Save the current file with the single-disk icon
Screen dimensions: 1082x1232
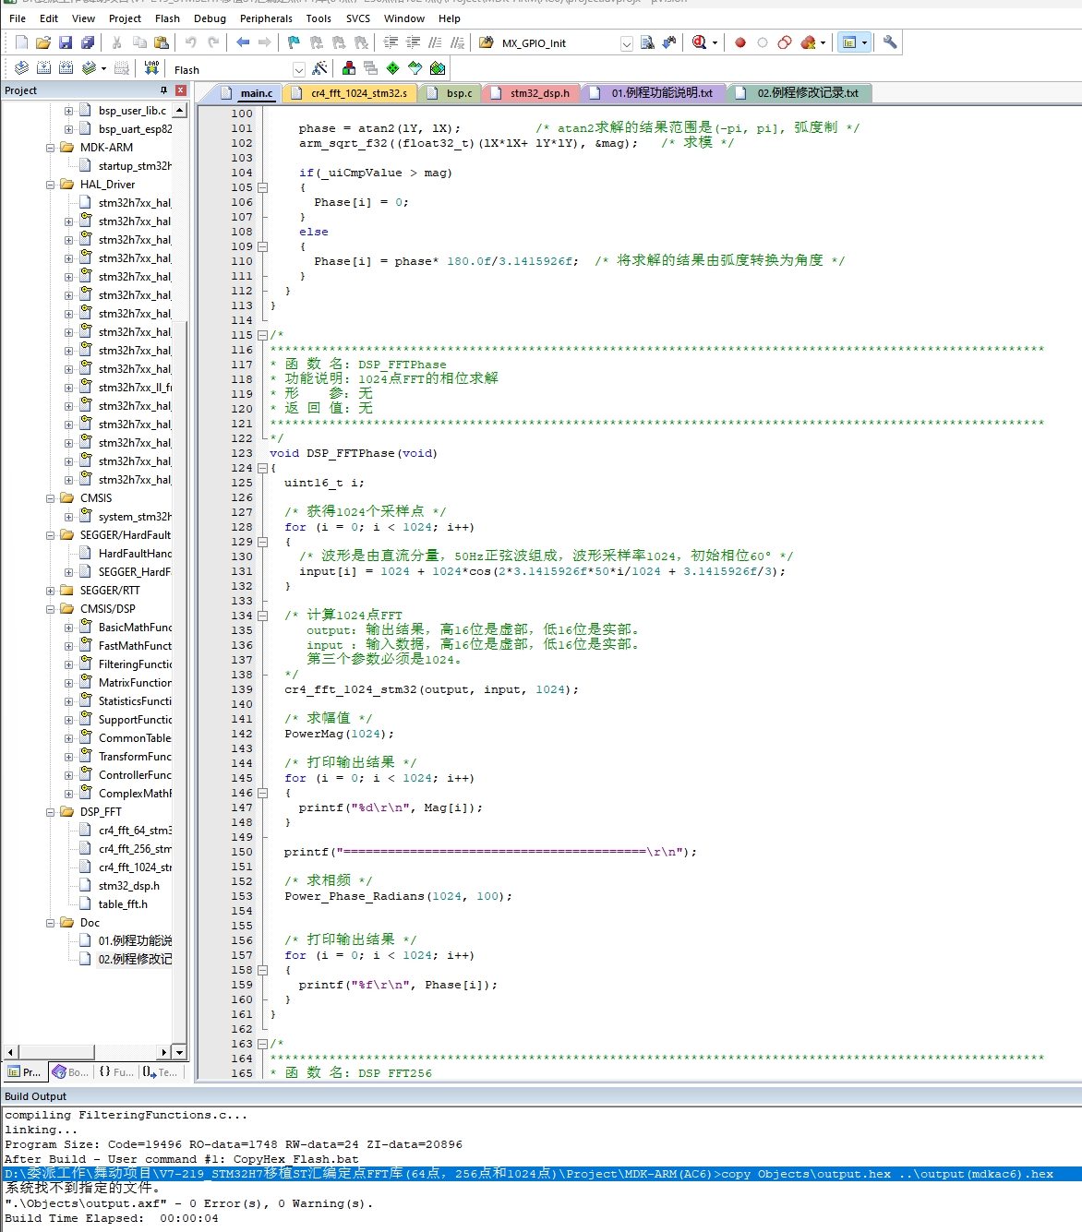pyautogui.click(x=66, y=42)
